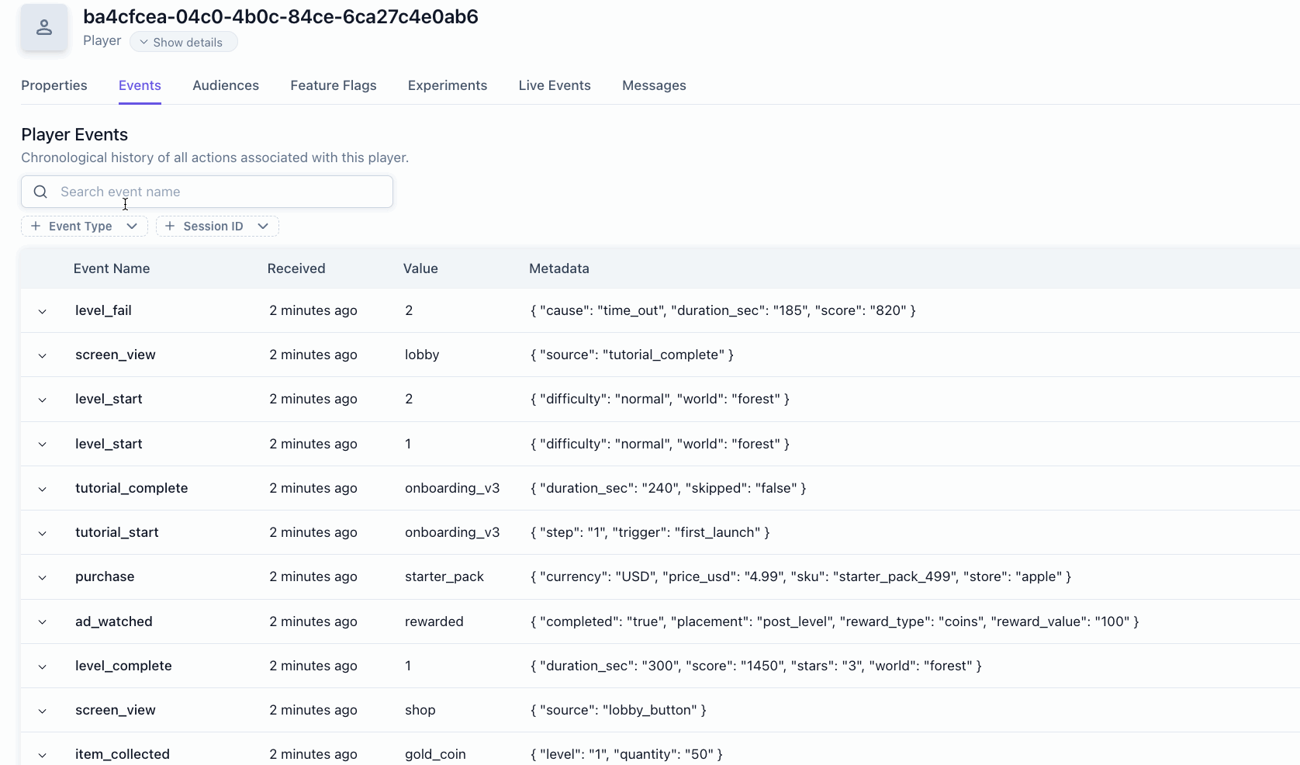
Task: Expand the ad_watched event row
Action: tap(43, 622)
